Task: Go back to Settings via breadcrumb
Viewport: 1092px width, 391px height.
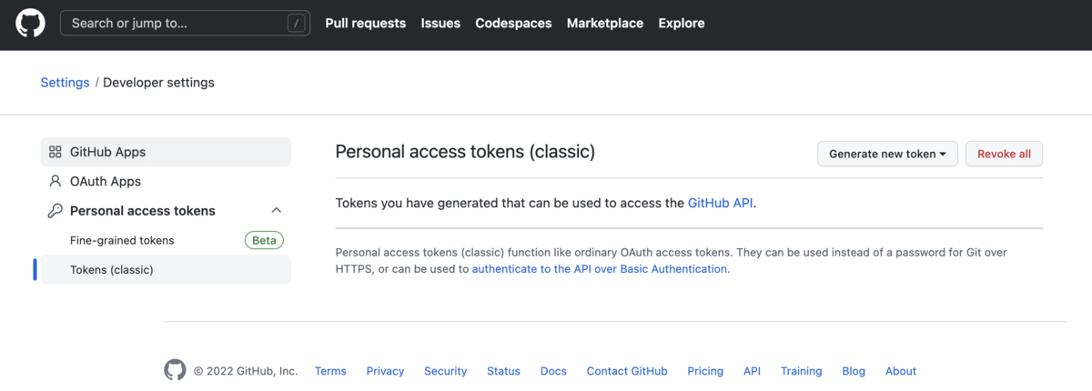Action: pos(65,83)
